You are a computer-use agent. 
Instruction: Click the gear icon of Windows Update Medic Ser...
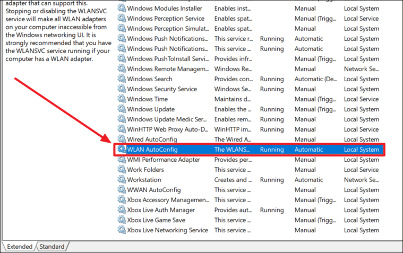pyautogui.click(x=122, y=119)
